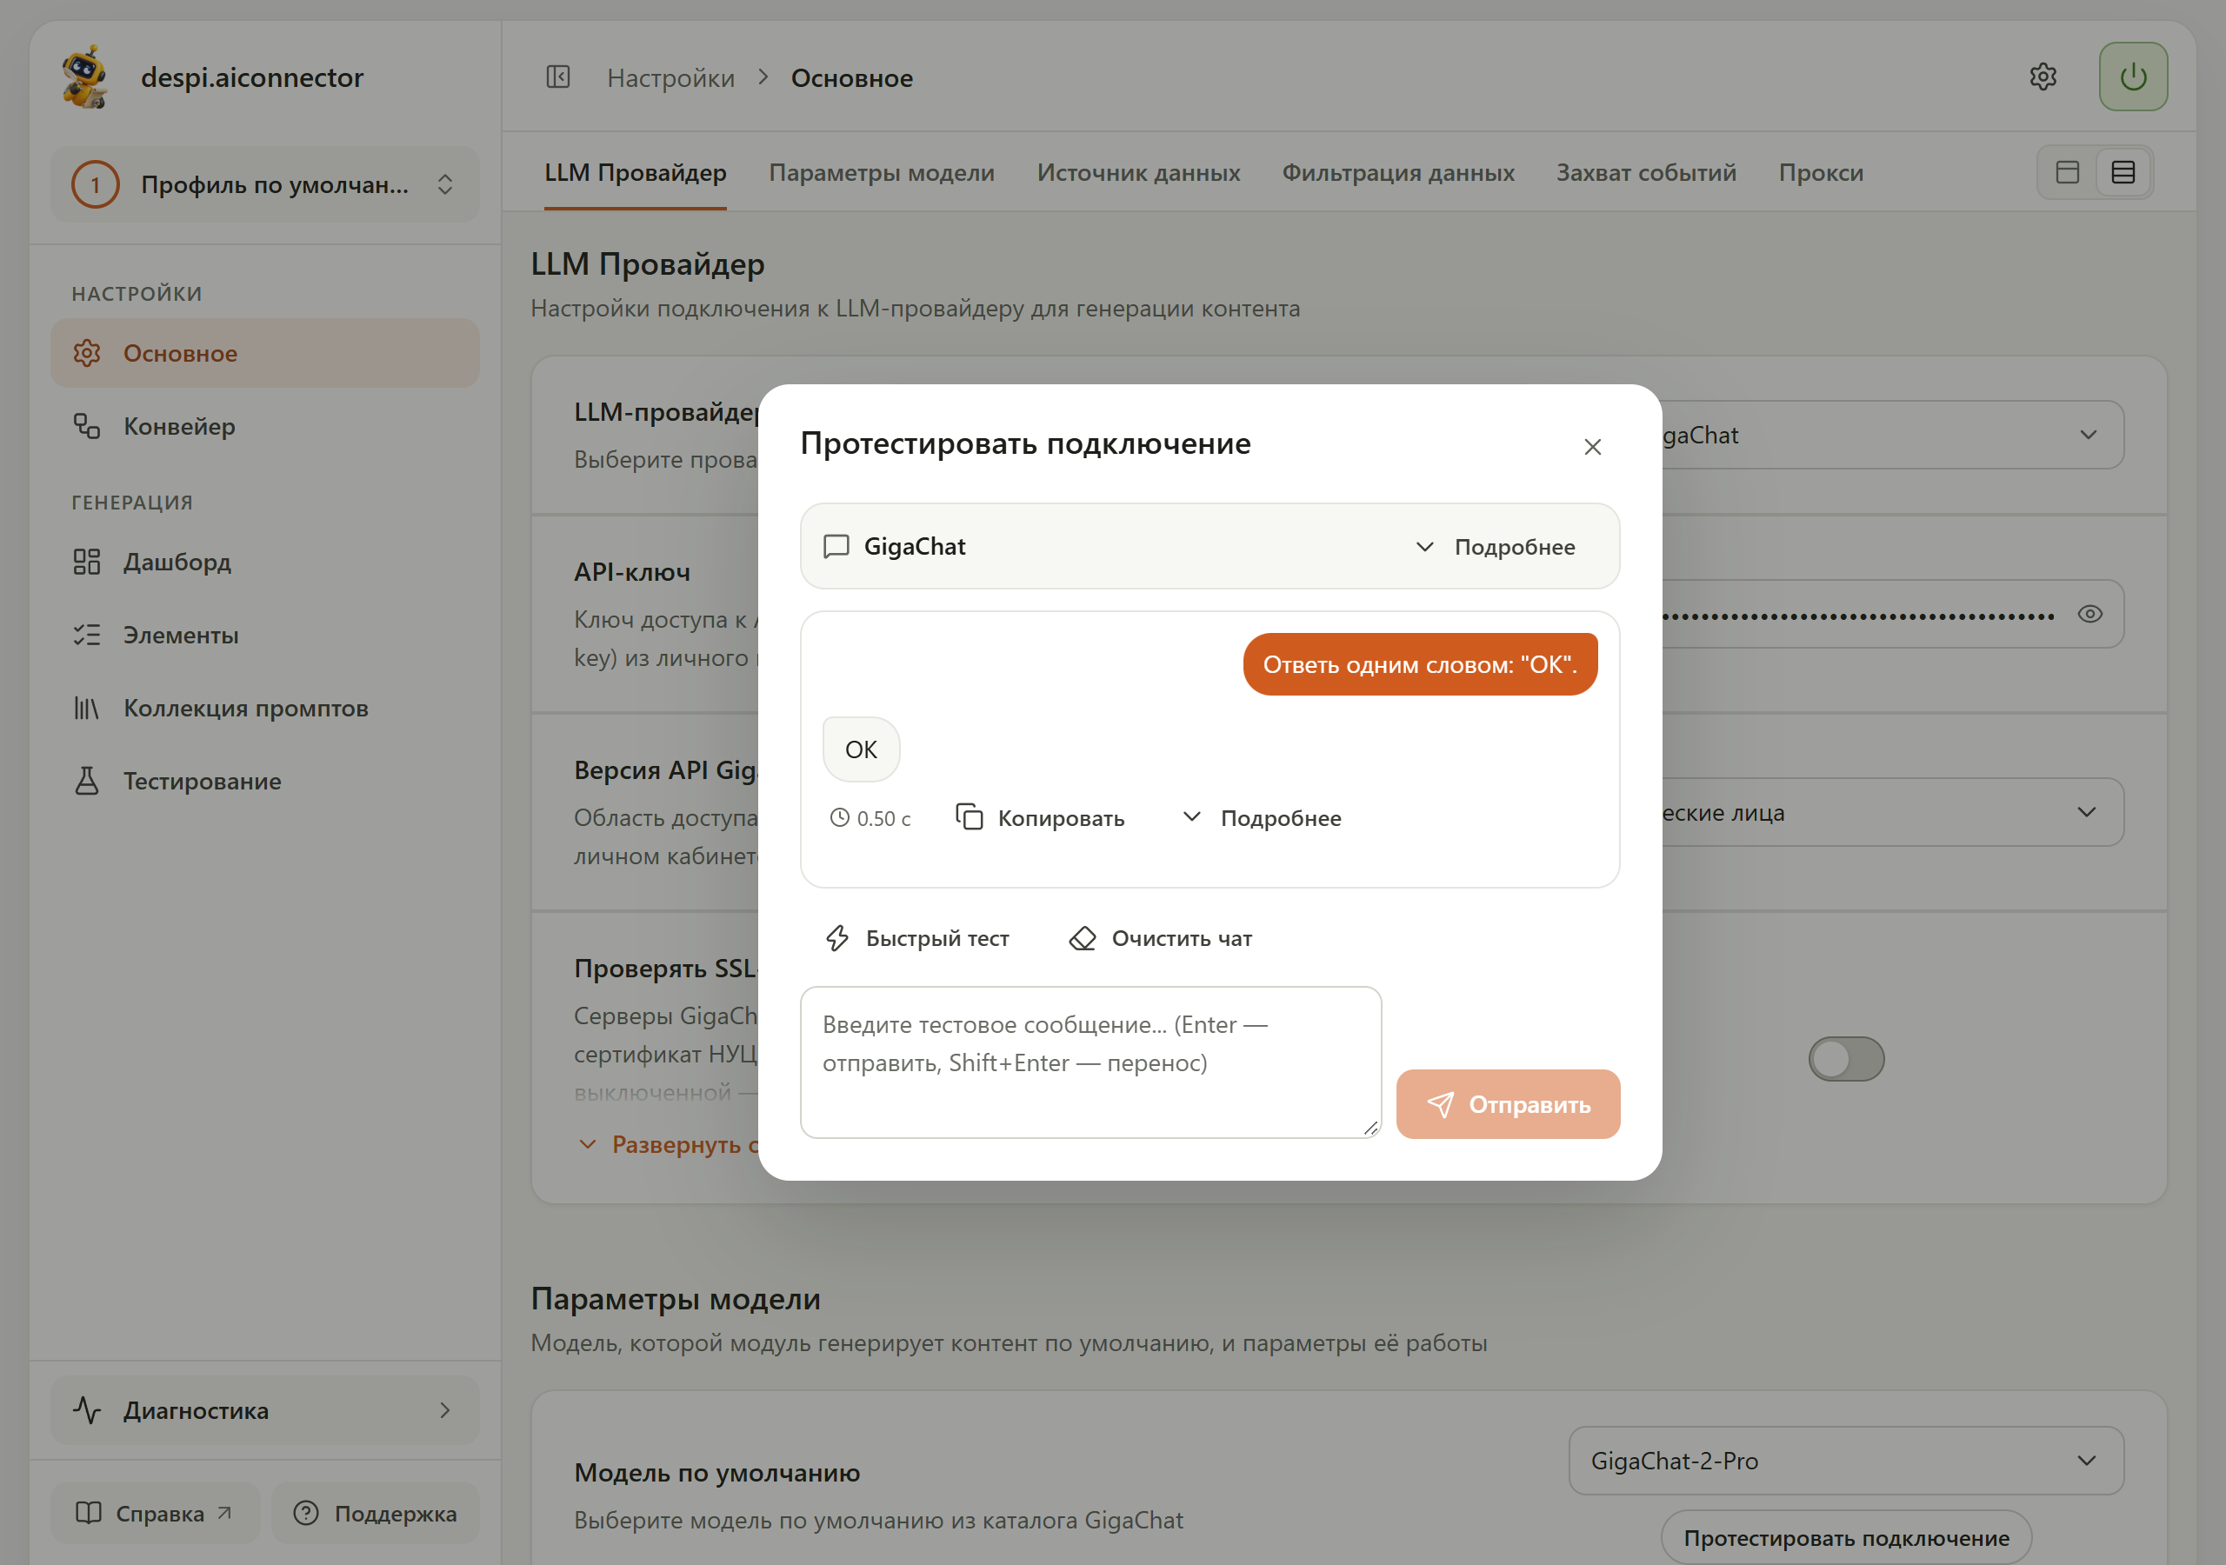Open default model dropdown GigaChat-2-Pro
Image resolution: width=2226 pixels, height=1565 pixels.
click(1846, 1461)
